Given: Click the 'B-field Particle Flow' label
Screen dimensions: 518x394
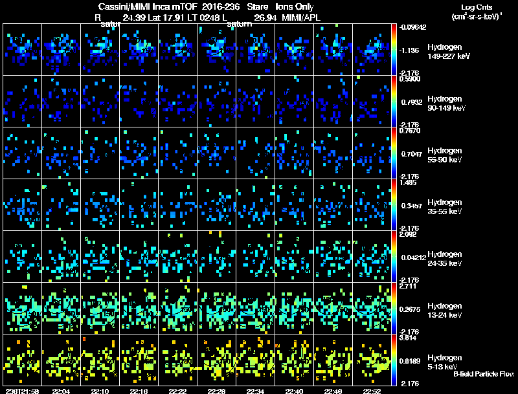Looking at the screenshot, I should click(484, 374).
